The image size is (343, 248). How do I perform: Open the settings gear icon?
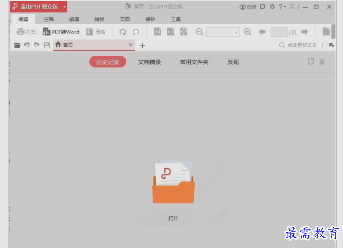coord(272,7)
